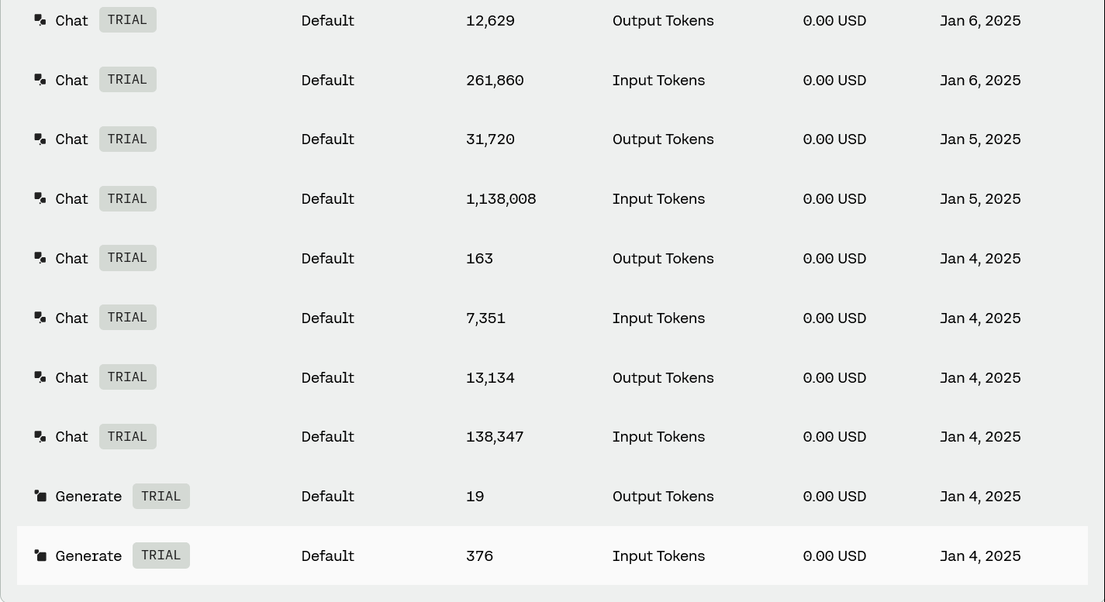
Task: Click the Chat icon in the 7,351 tokens row
Action: (40, 318)
